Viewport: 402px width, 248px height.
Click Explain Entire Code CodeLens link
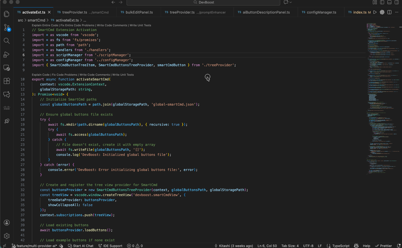coord(45,25)
